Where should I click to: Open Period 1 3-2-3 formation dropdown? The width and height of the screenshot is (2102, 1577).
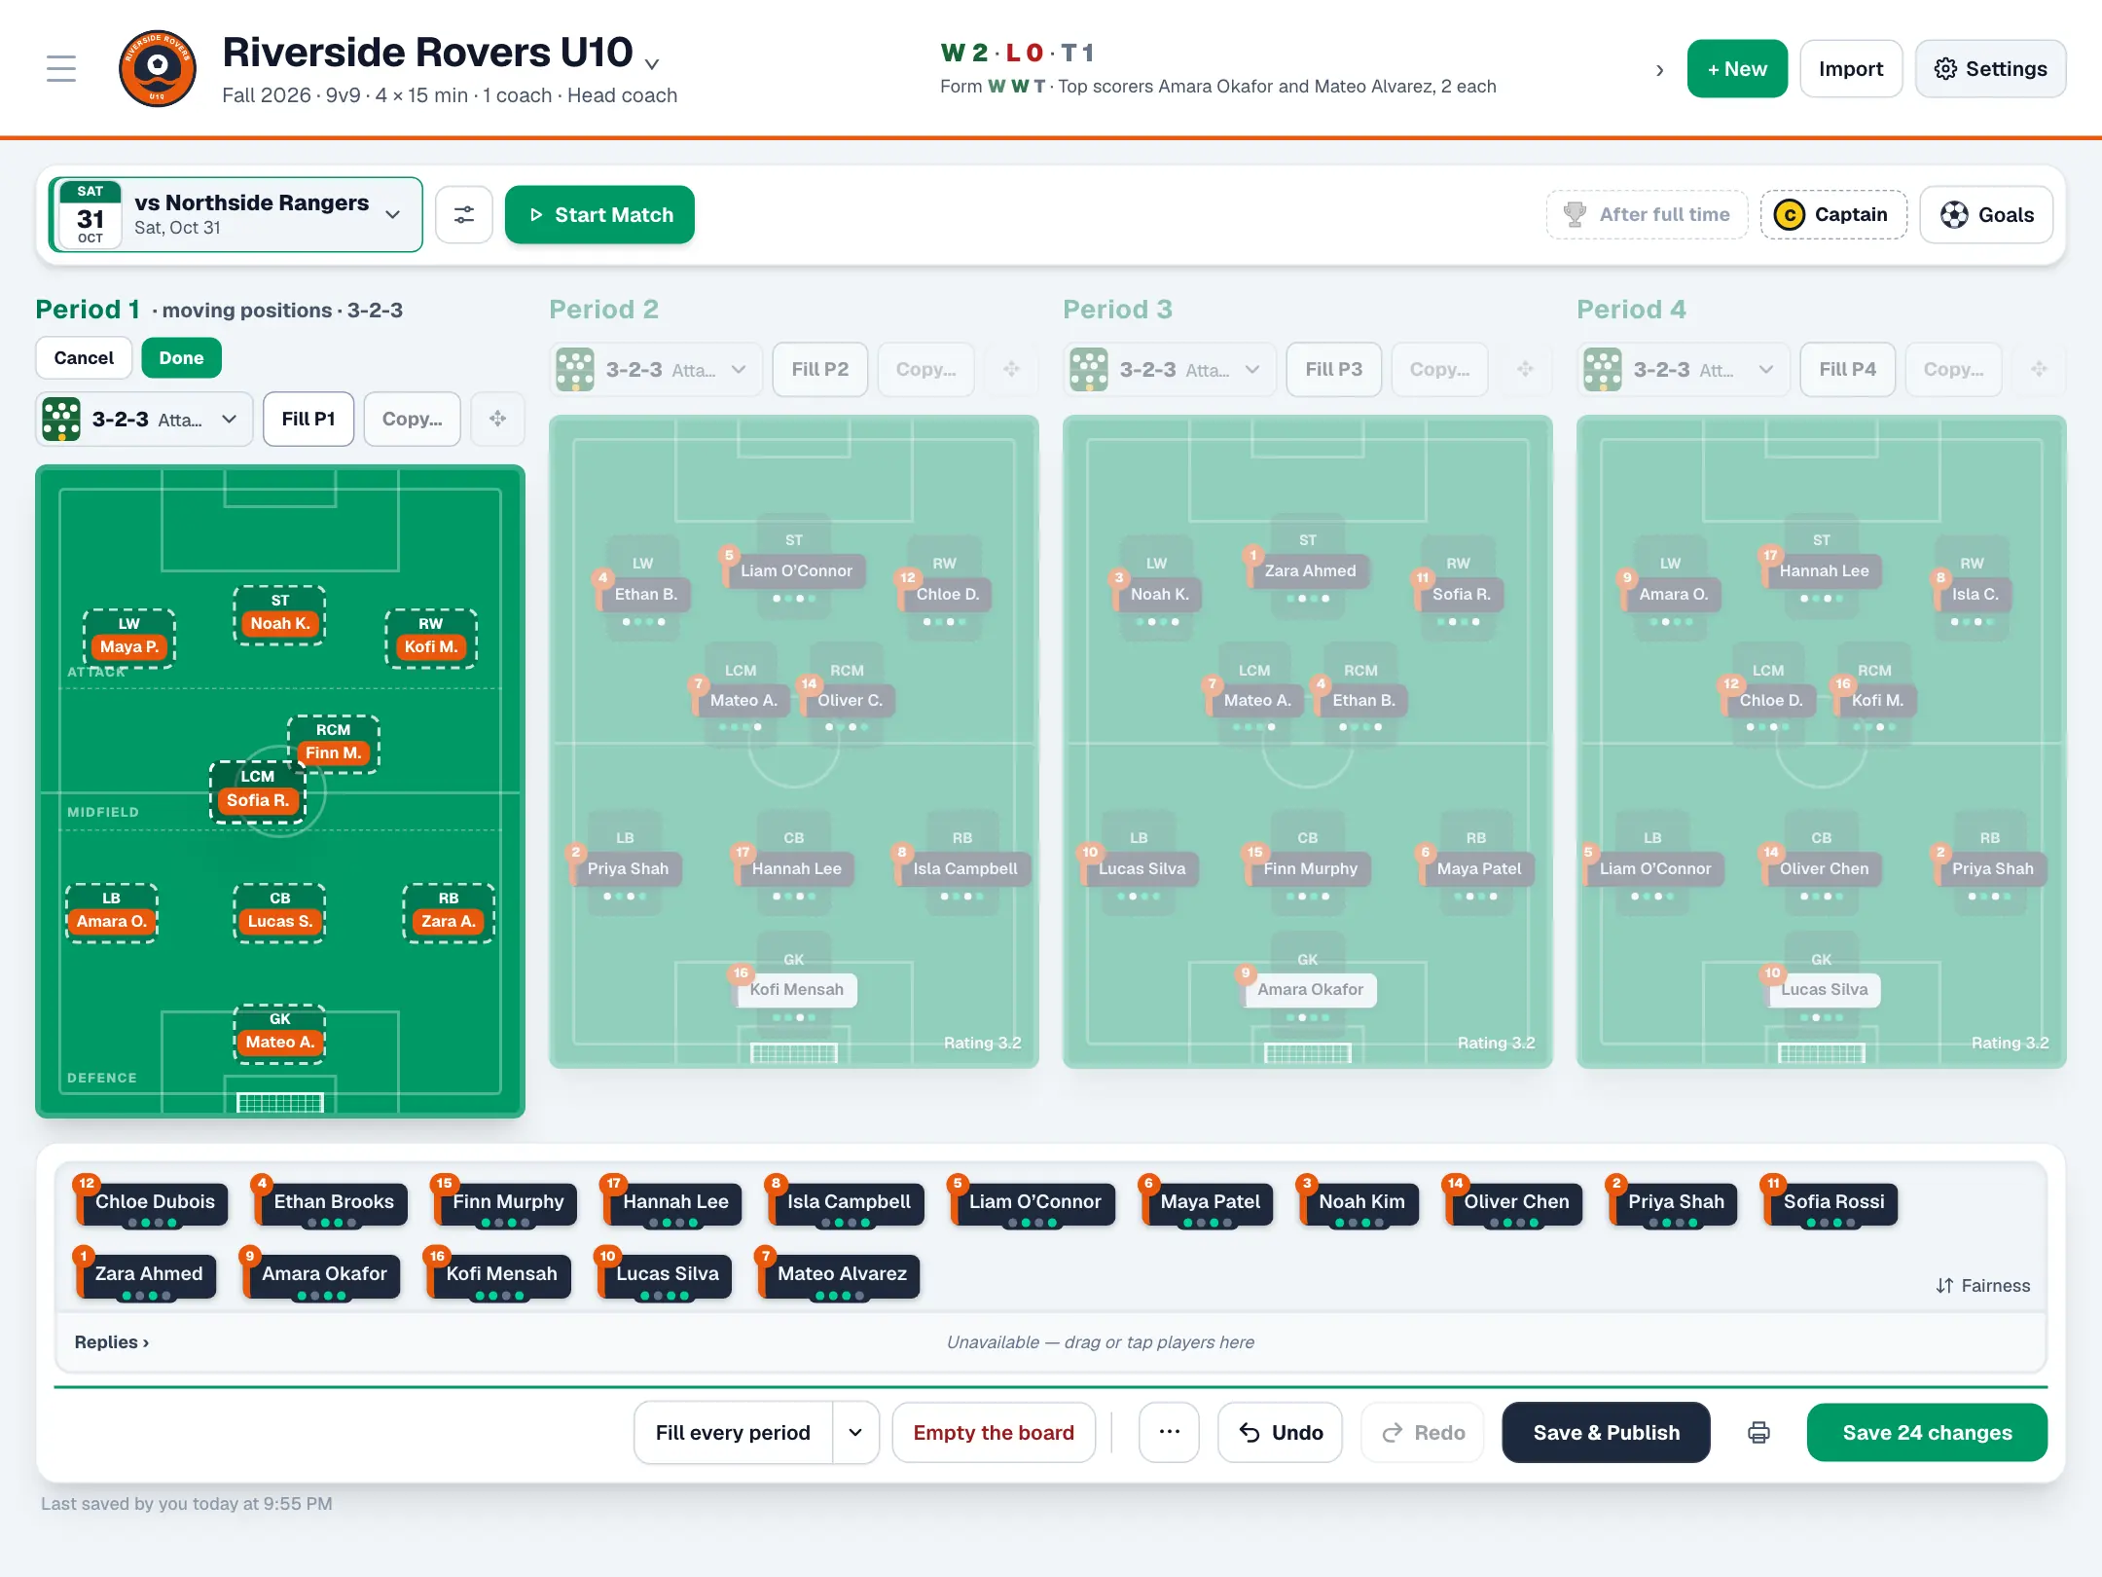point(145,420)
